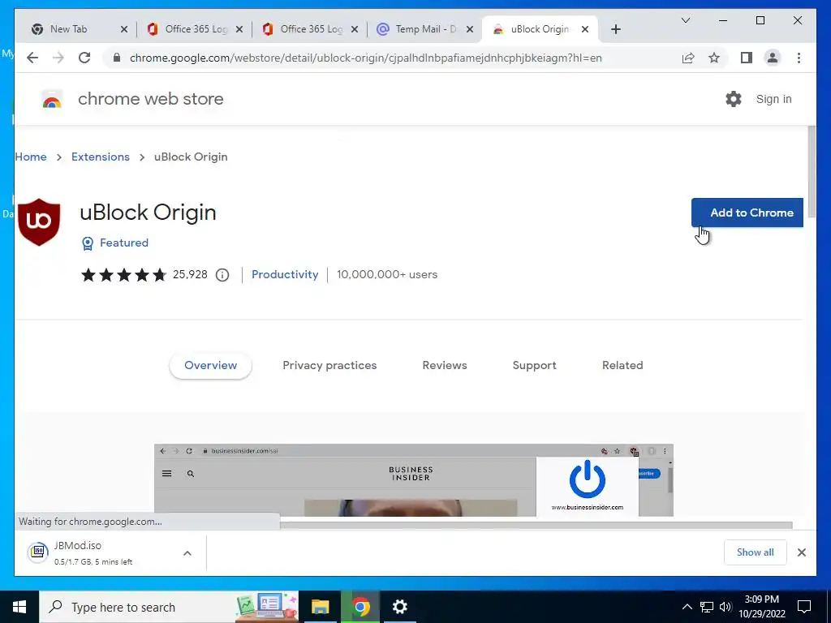
Task: Click Add to Chrome button
Action: pyautogui.click(x=747, y=213)
